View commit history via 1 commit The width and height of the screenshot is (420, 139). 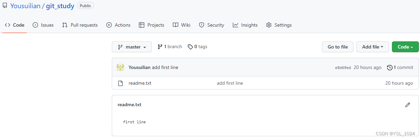pyautogui.click(x=400, y=67)
